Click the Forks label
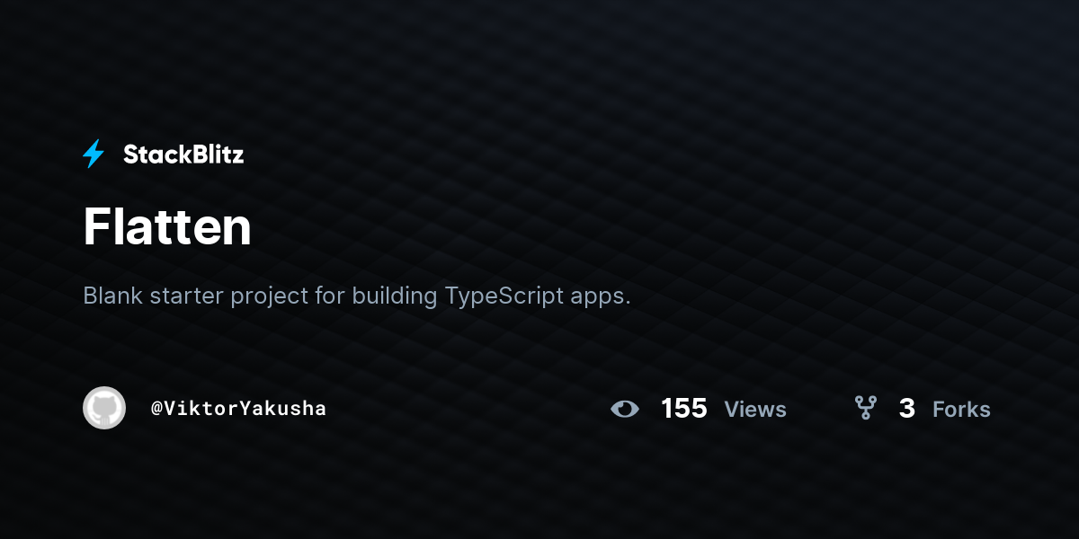 961,410
